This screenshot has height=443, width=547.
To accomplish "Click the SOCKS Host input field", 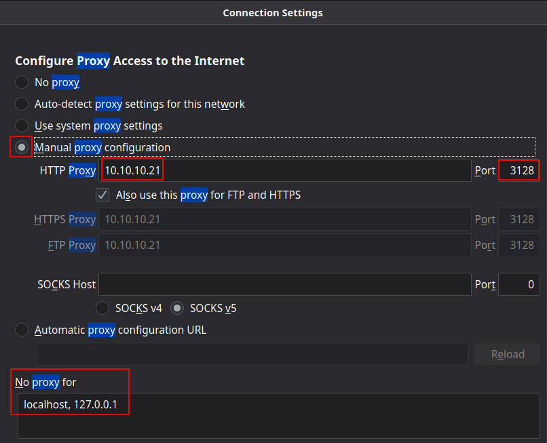I will pos(285,285).
